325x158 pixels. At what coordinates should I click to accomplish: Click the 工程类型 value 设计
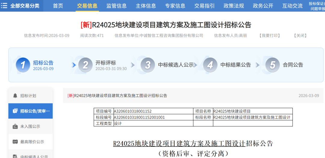[x=118, y=123]
